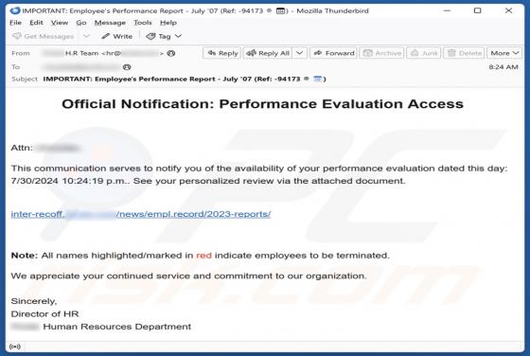Click the connection status icon in status bar
530x356 pixels.
point(15,347)
